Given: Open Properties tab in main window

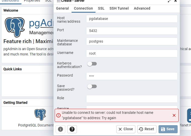Looking at the screenshot, I should coord(32,1).
